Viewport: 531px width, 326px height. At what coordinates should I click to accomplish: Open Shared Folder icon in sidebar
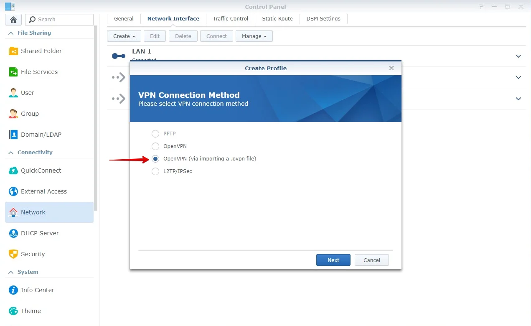click(x=13, y=51)
